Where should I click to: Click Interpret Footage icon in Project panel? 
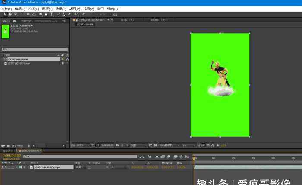pos(3,146)
